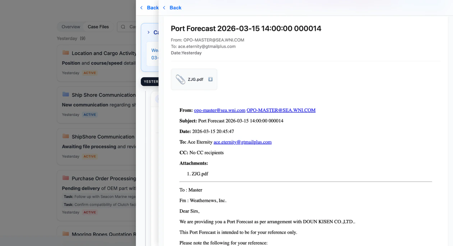Screen dimensions: 453x246
Task: Switch to the Case Files tab
Action: (x=98, y=26)
